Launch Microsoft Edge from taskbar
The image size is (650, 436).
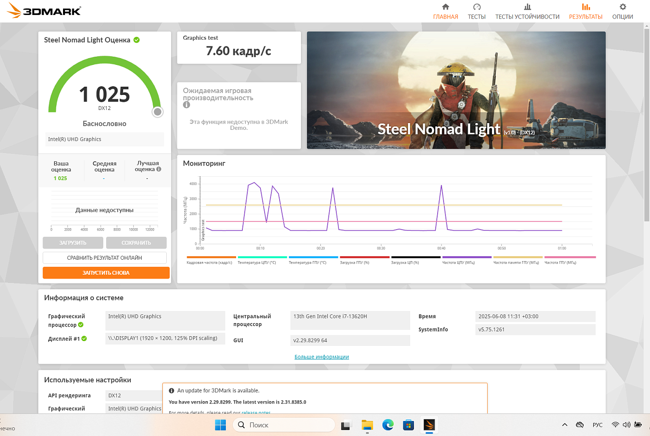pos(388,425)
